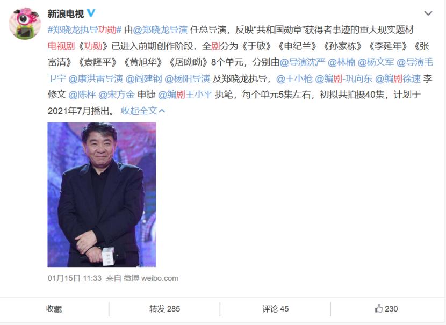The width and height of the screenshot is (446, 325).
Task: Open mention @杨文军
Action: (376, 62)
